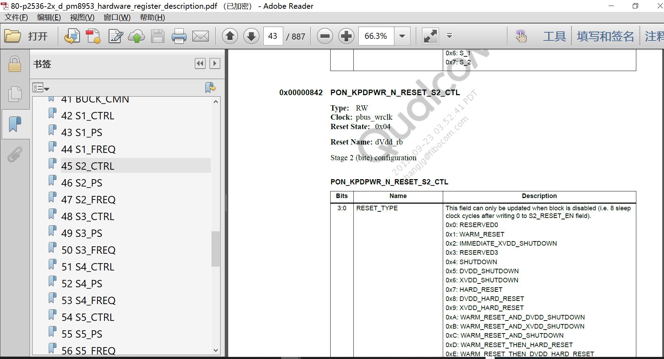Zoom in using the plus button
The image size is (664, 359).
click(x=346, y=36)
